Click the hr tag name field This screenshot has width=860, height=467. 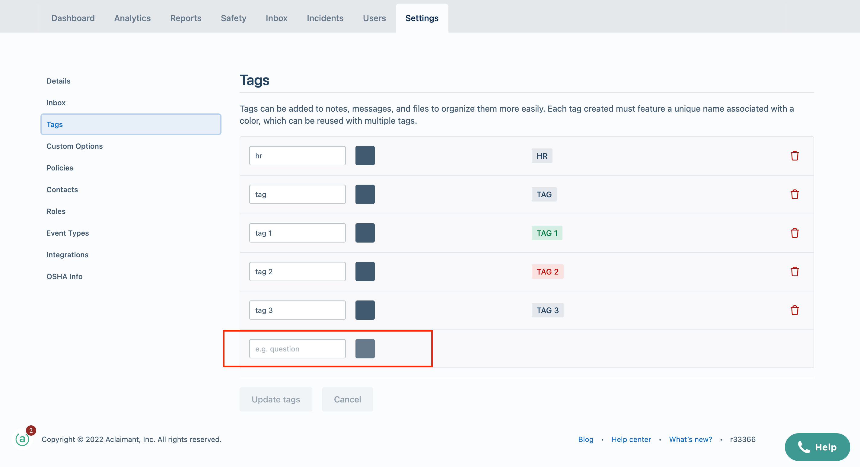pos(297,156)
